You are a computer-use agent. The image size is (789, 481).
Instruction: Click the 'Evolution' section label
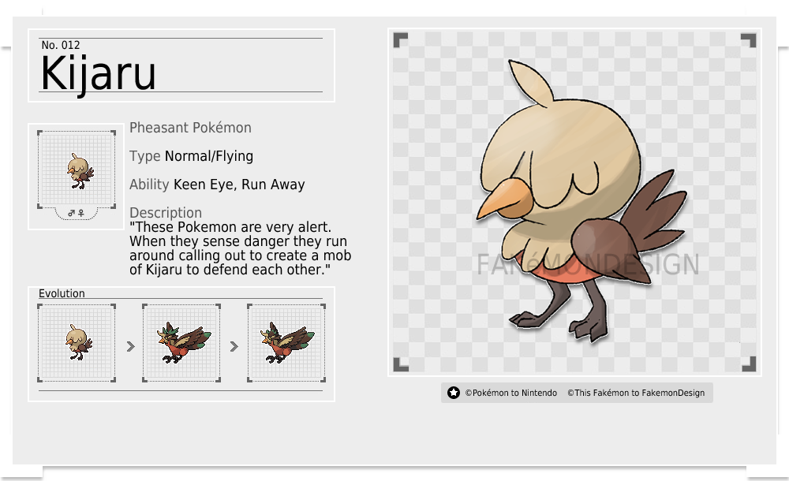(x=62, y=293)
